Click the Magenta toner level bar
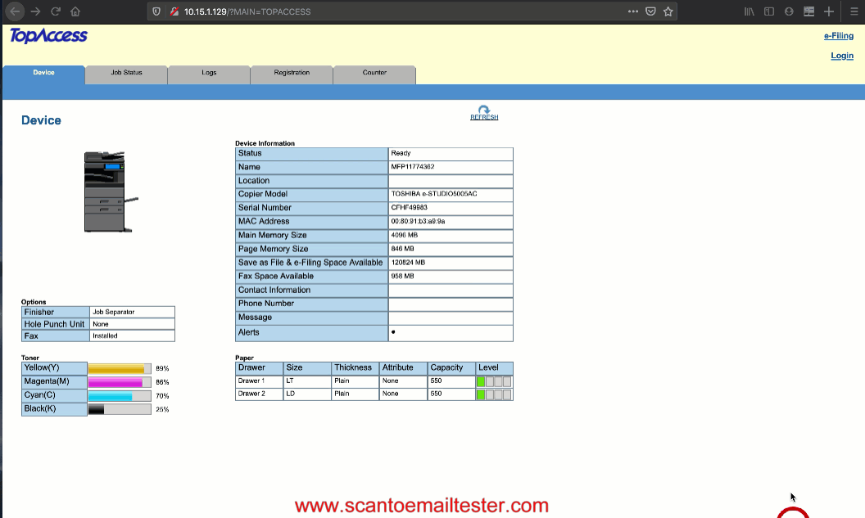Viewport: 865px width, 518px height. [119, 382]
